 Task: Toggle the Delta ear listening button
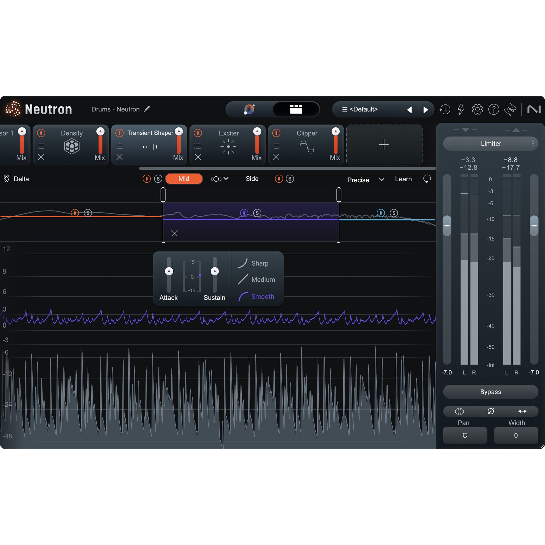[6, 179]
